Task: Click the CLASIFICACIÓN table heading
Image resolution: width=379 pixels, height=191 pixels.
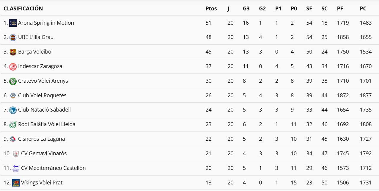Action: [x=23, y=9]
